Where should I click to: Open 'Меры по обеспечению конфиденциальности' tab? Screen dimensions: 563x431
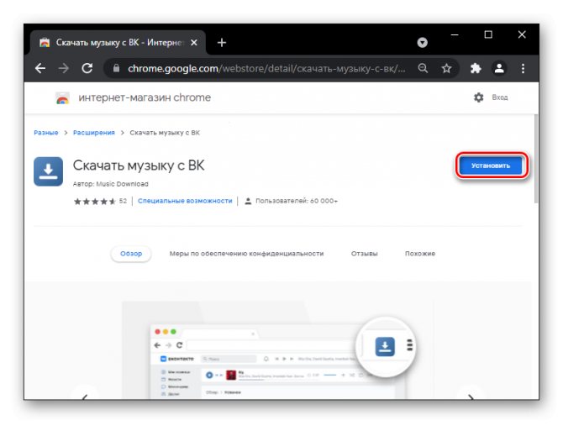(x=246, y=254)
